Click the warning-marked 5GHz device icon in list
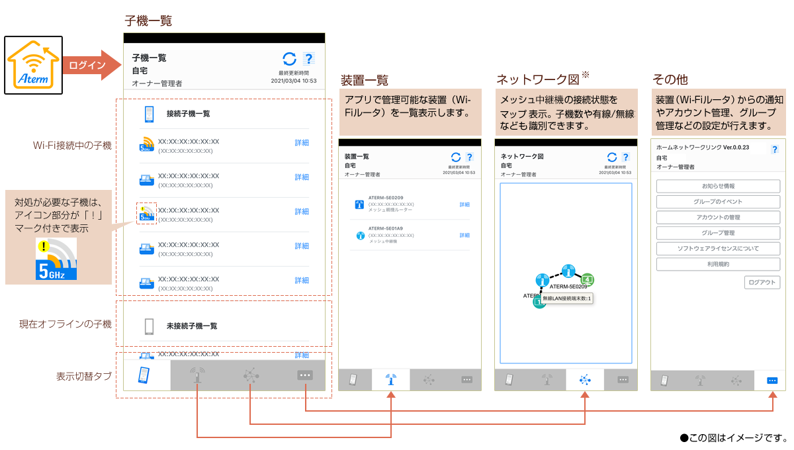 (x=146, y=212)
